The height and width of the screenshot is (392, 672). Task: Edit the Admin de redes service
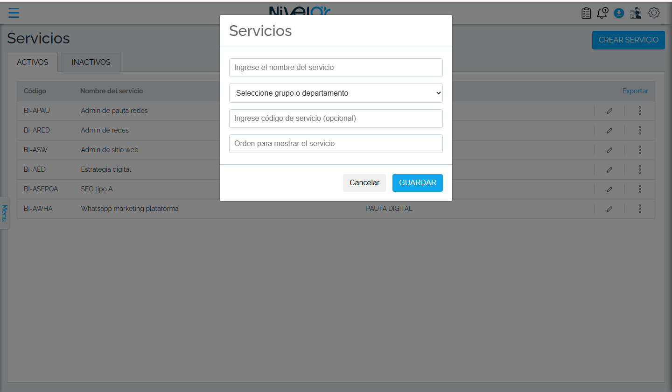[609, 131]
